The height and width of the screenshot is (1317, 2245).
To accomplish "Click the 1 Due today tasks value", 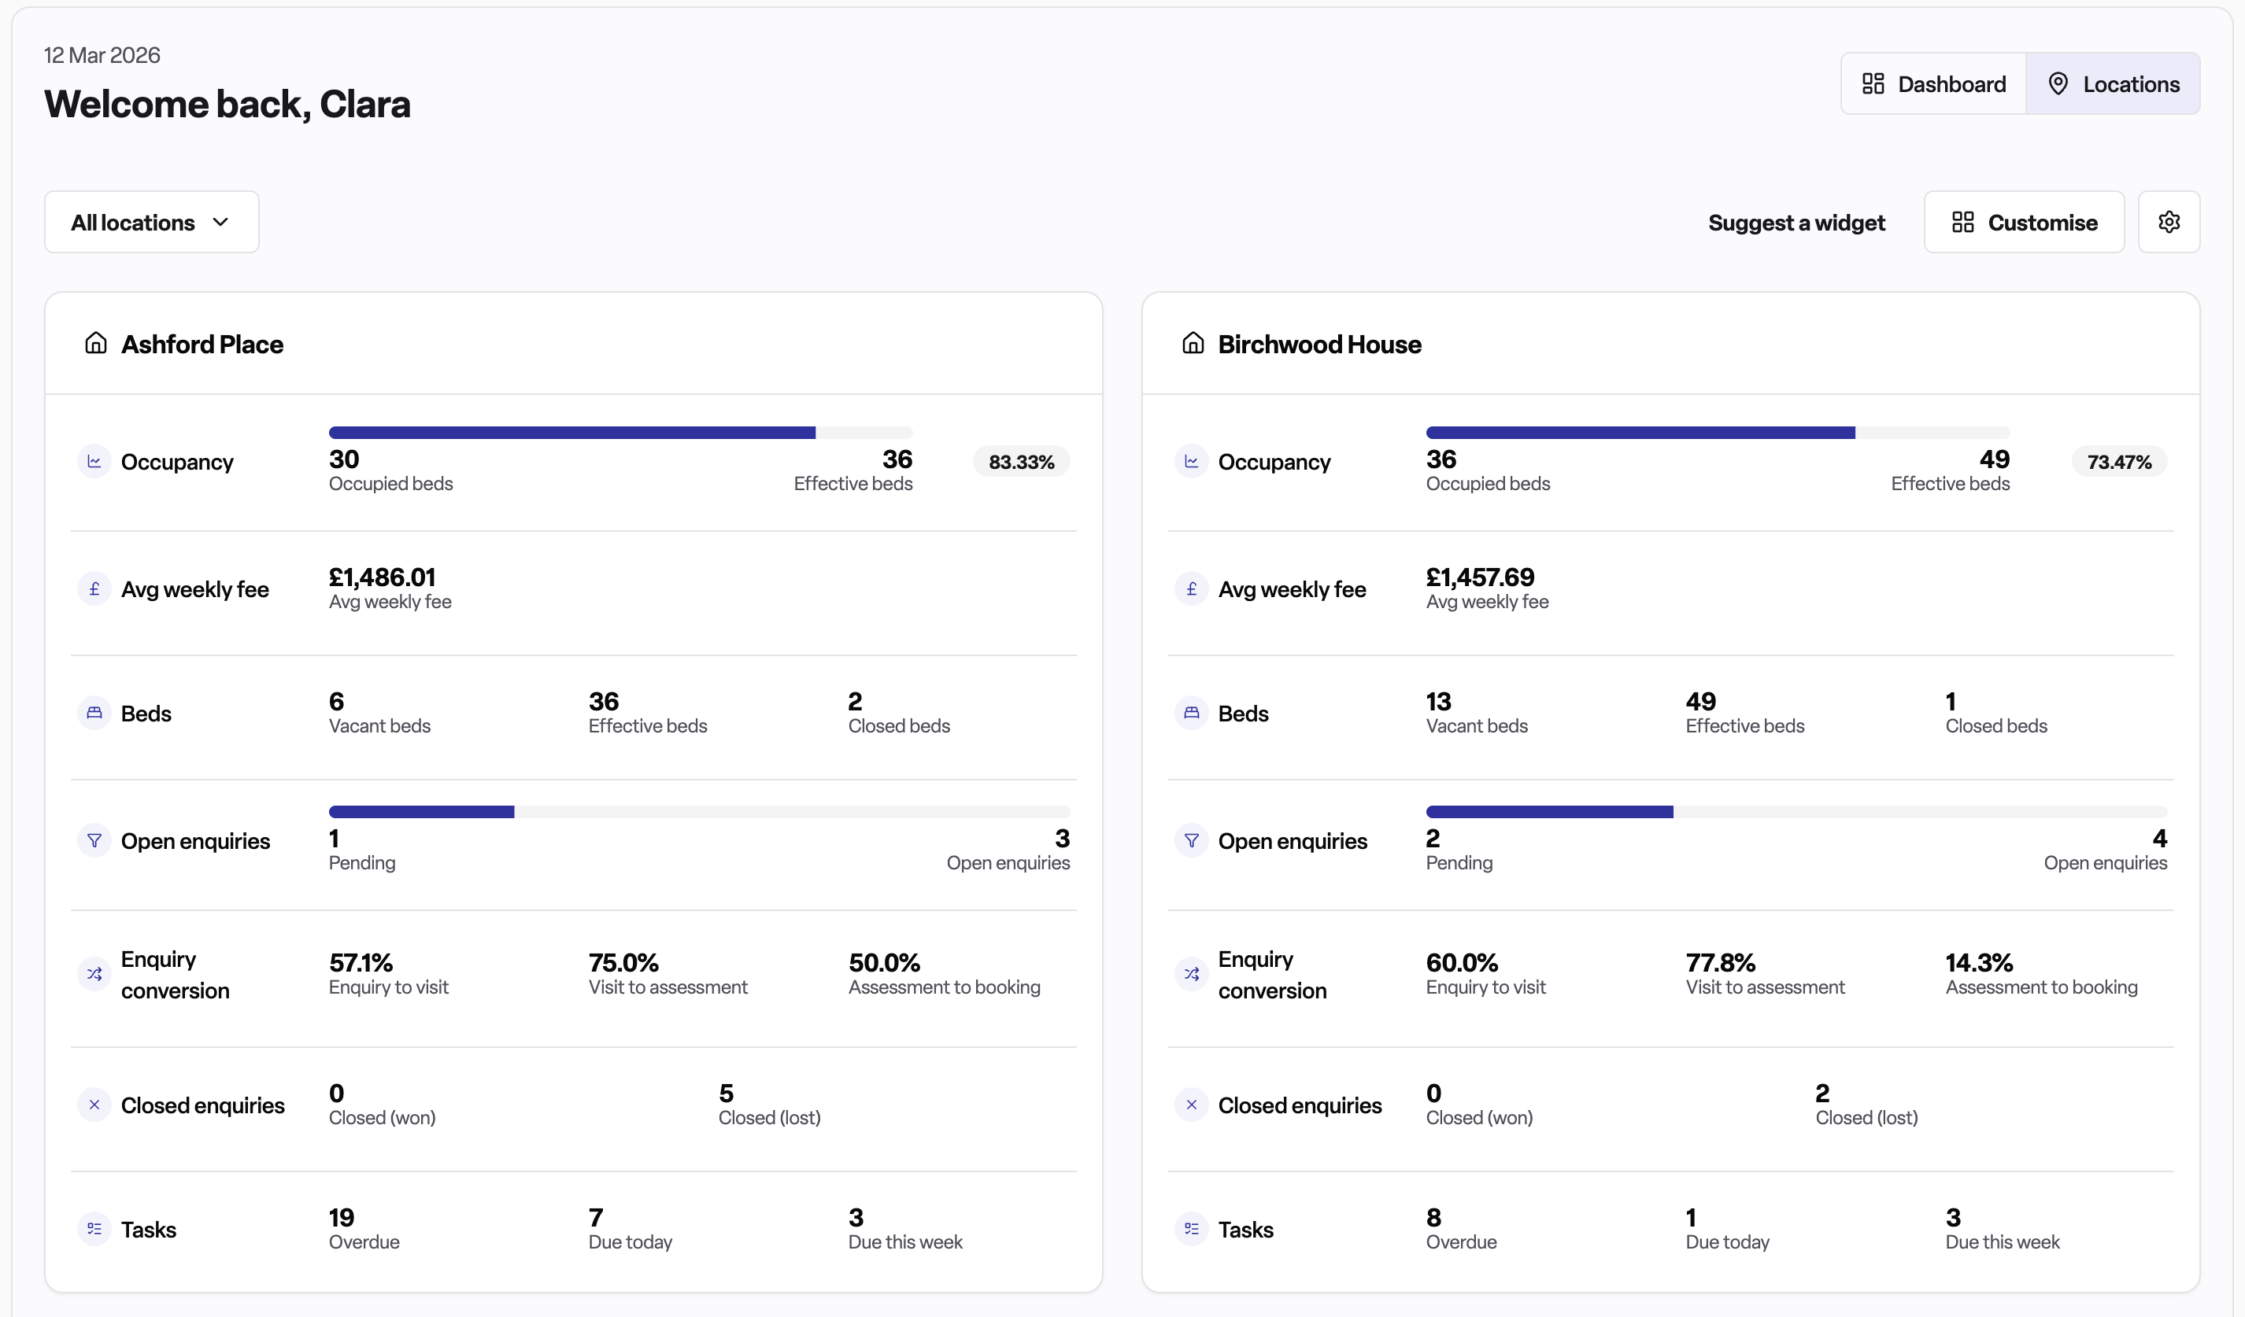I will click(x=1691, y=1217).
